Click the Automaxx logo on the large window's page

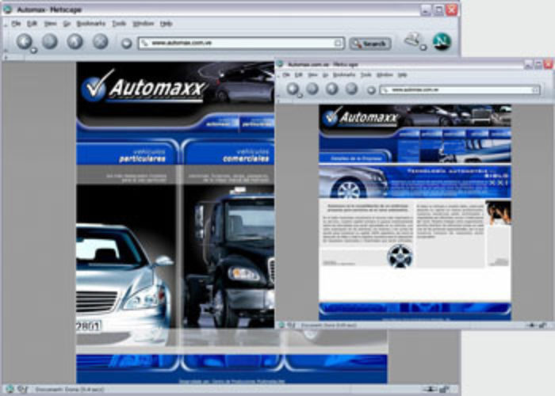point(144,87)
